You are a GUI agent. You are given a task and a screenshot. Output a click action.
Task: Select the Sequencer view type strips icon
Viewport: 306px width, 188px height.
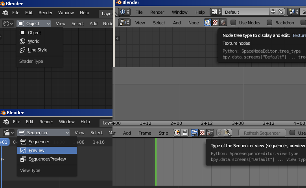[x=195, y=133]
